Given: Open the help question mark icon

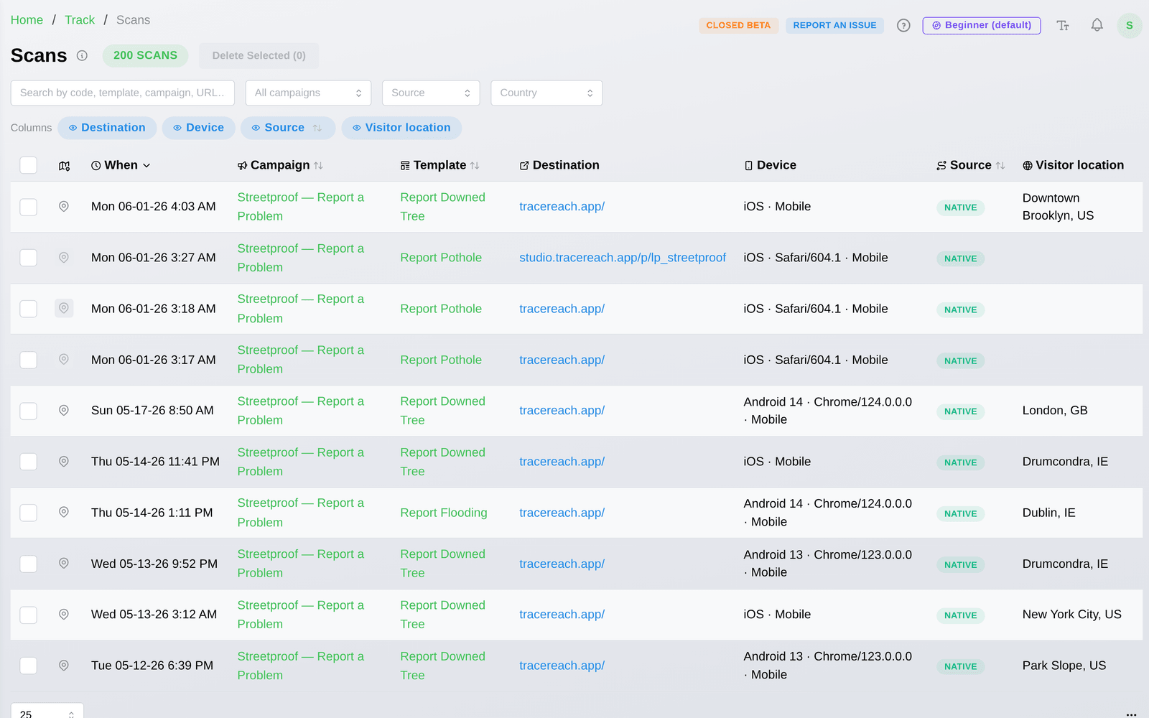Looking at the screenshot, I should [x=903, y=25].
